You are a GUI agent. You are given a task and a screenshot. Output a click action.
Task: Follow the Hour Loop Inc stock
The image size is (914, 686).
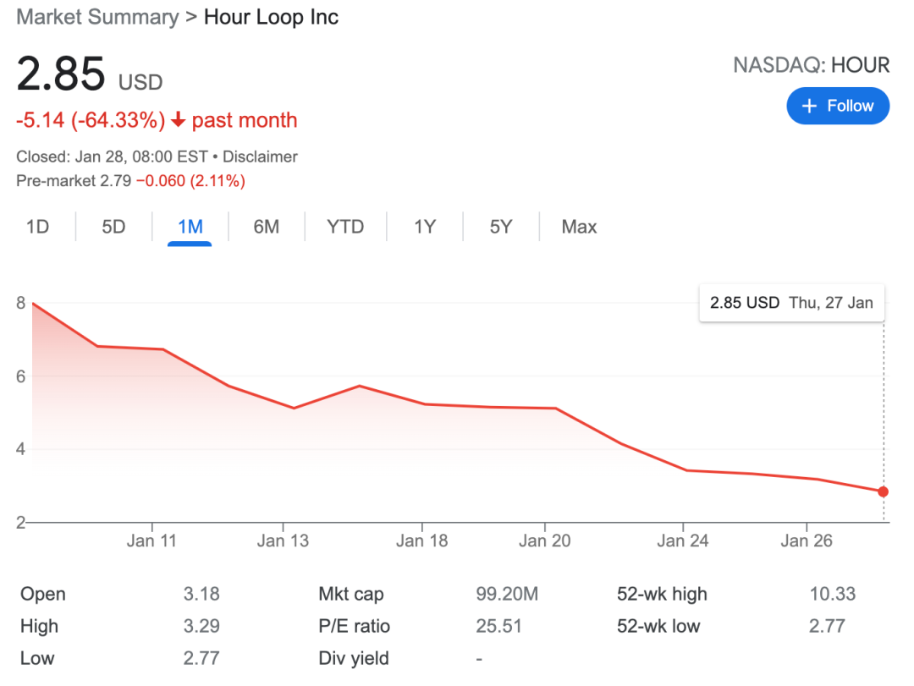click(838, 106)
